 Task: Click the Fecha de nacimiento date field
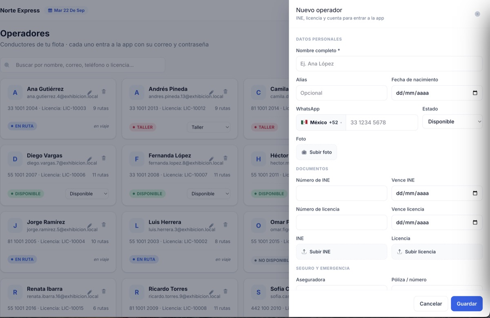coord(437,93)
